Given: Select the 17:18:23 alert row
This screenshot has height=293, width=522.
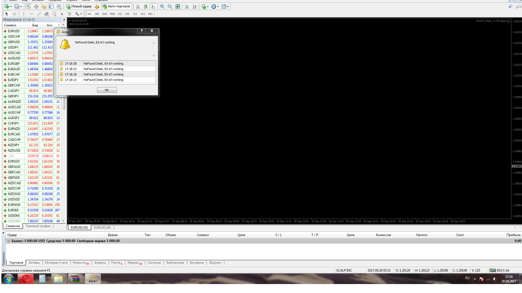Looking at the screenshot, I should click(107, 69).
